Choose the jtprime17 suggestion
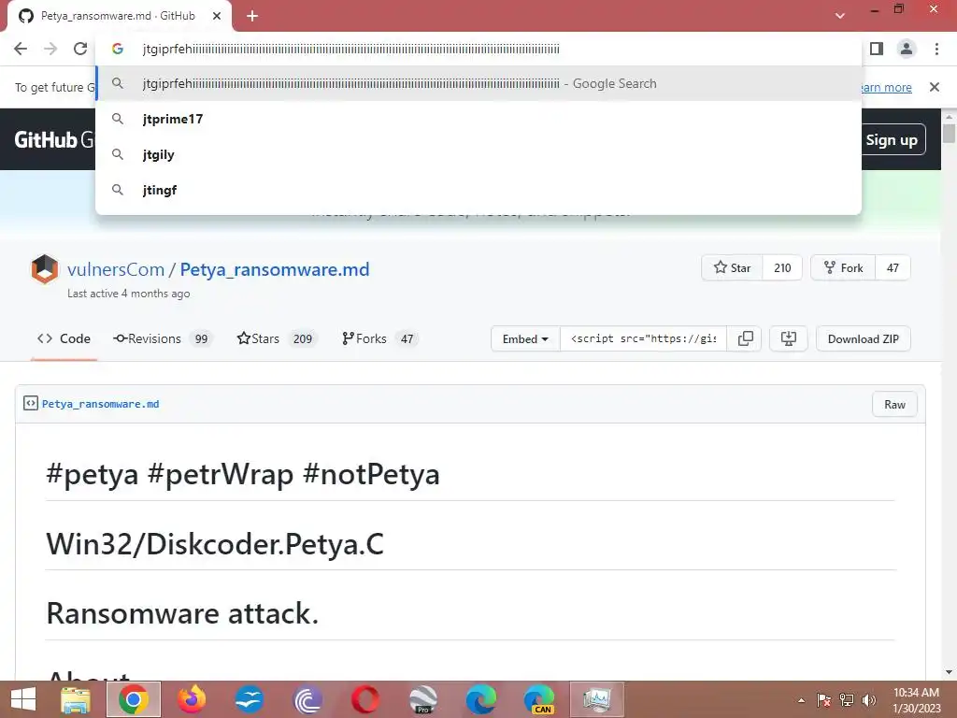The image size is (957, 718). [x=478, y=119]
